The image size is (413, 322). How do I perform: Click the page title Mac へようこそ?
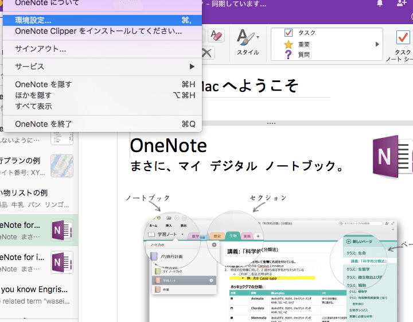click(x=250, y=86)
